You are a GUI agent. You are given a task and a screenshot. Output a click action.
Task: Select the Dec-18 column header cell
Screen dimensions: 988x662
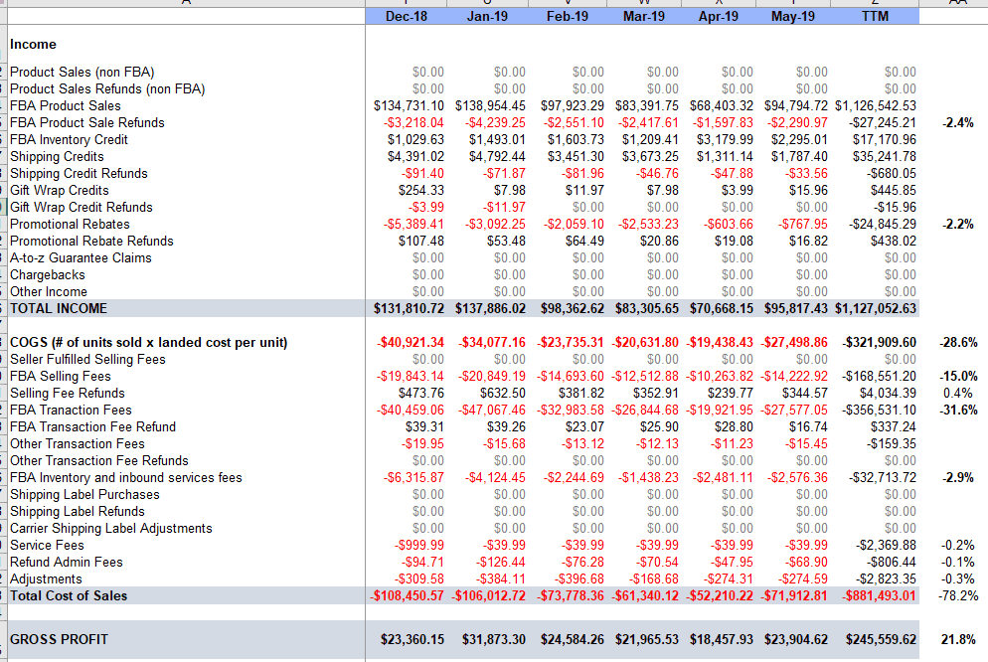(406, 17)
